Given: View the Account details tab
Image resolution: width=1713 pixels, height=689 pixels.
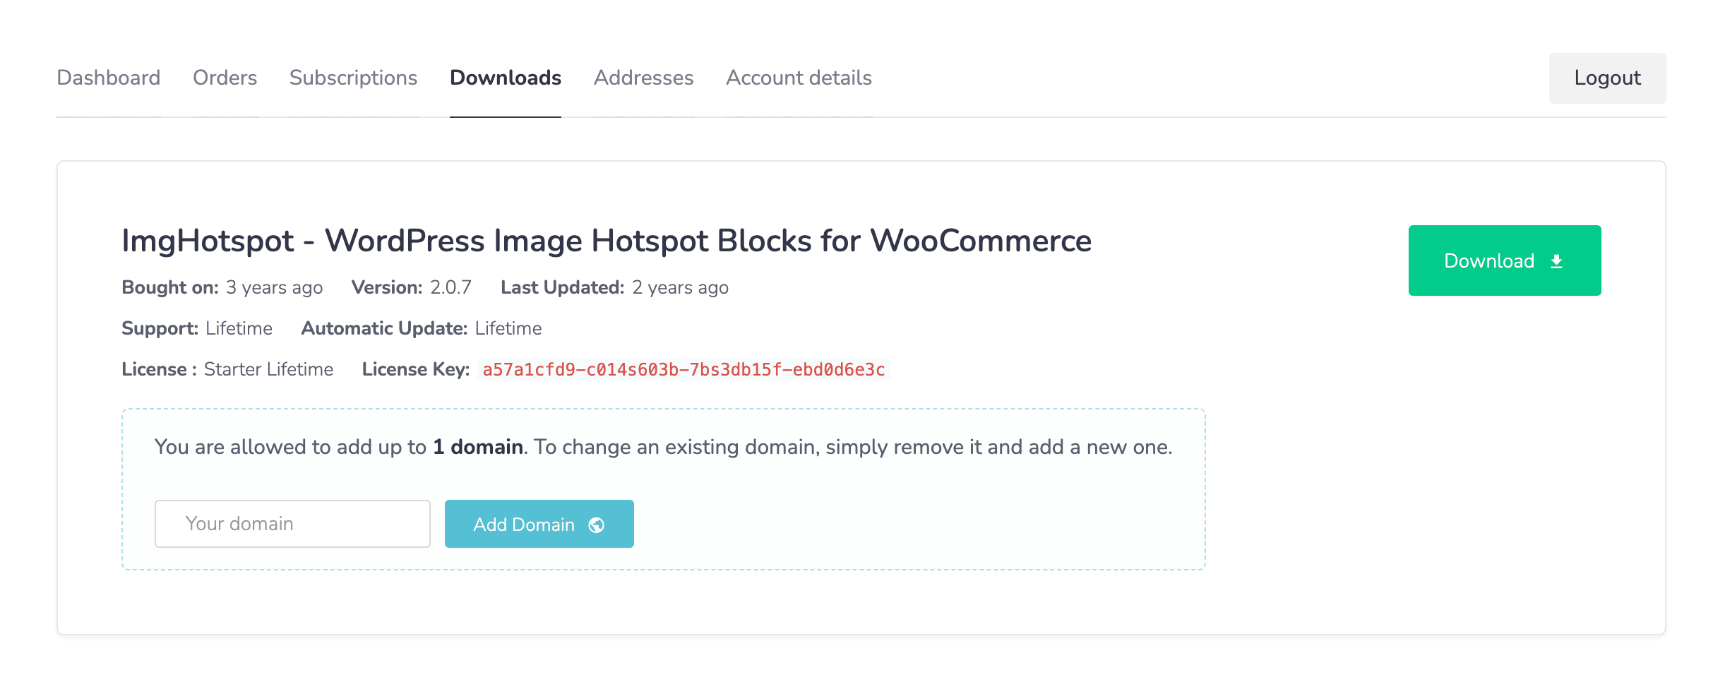Looking at the screenshot, I should point(799,78).
